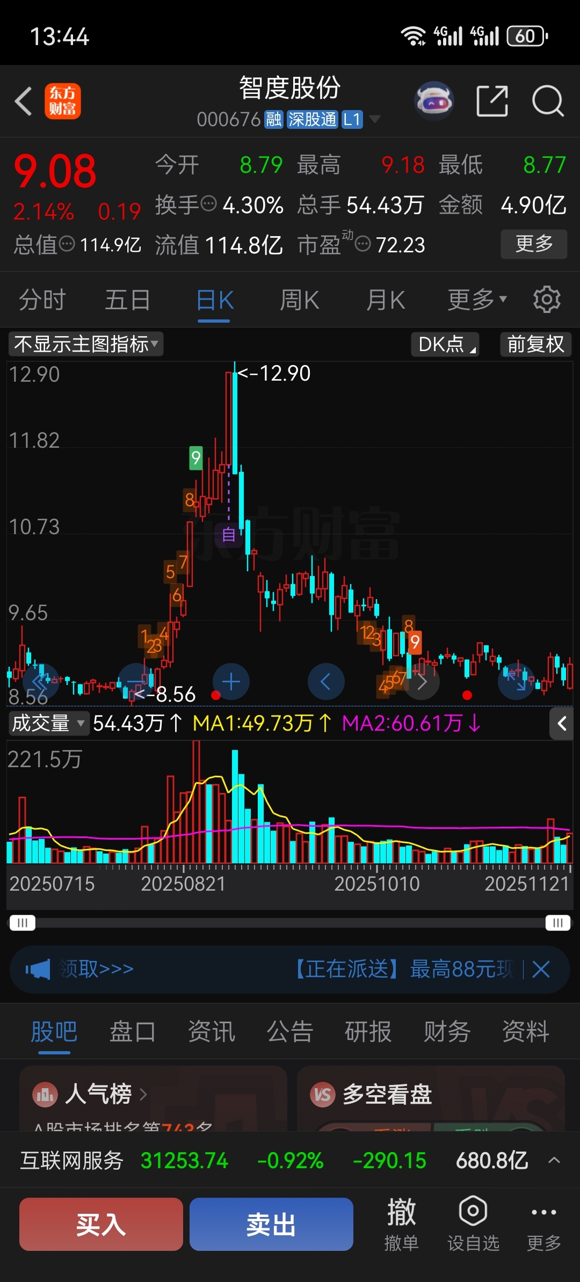Screen dimensions: 580x1282
Task: Open 人气榜 ranking icon
Action: (45, 1094)
